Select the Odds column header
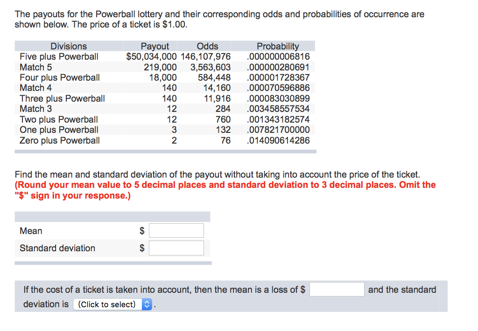478x331 pixels. tap(207, 46)
